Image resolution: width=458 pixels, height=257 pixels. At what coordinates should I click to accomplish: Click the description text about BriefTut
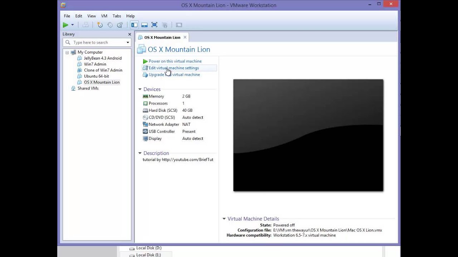coord(178,160)
